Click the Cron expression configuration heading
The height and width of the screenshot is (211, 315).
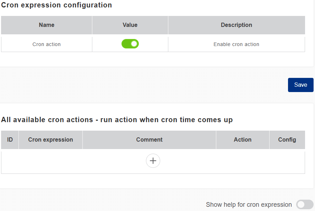point(56,5)
